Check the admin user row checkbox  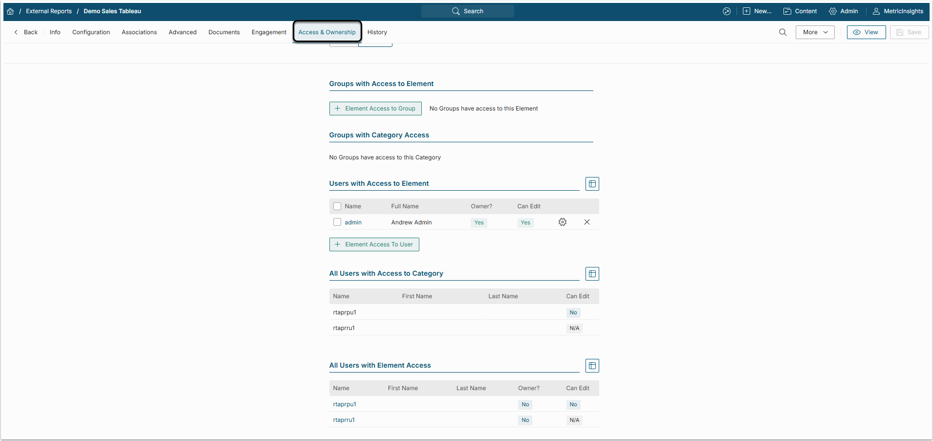click(x=337, y=222)
